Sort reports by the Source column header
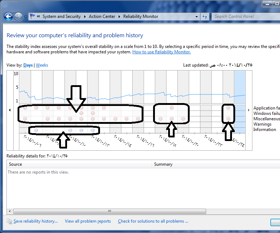Image resolution: width=280 pixels, height=233 pixels. (x=79, y=164)
